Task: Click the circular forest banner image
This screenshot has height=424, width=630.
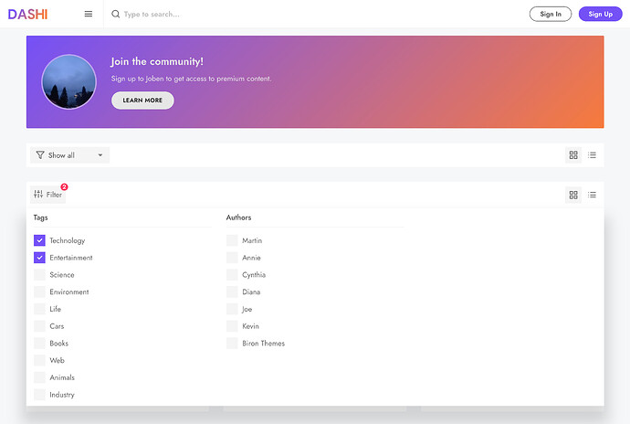Action: tap(69, 81)
